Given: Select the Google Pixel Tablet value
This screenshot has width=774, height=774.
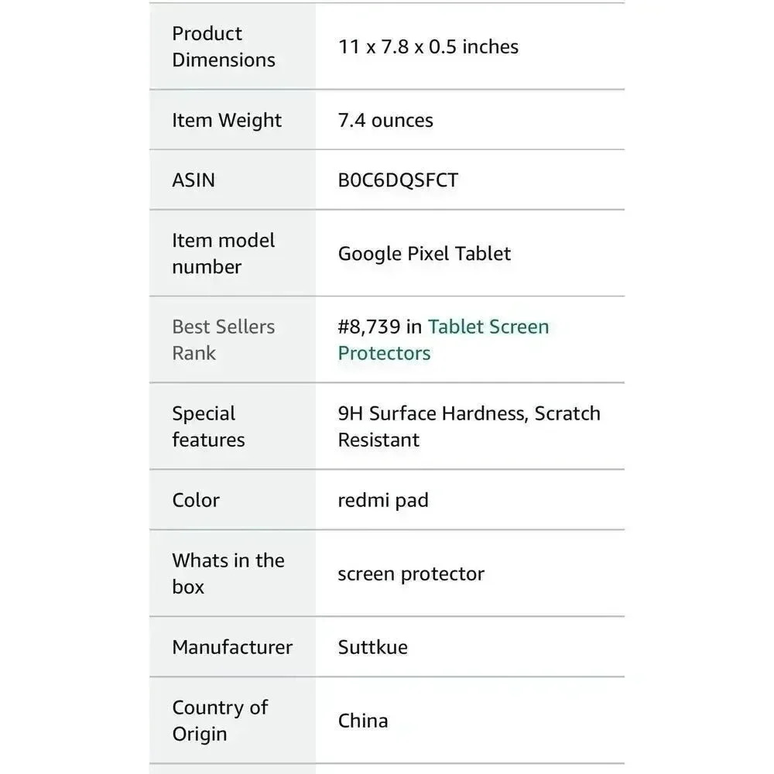Looking at the screenshot, I should click(424, 254).
